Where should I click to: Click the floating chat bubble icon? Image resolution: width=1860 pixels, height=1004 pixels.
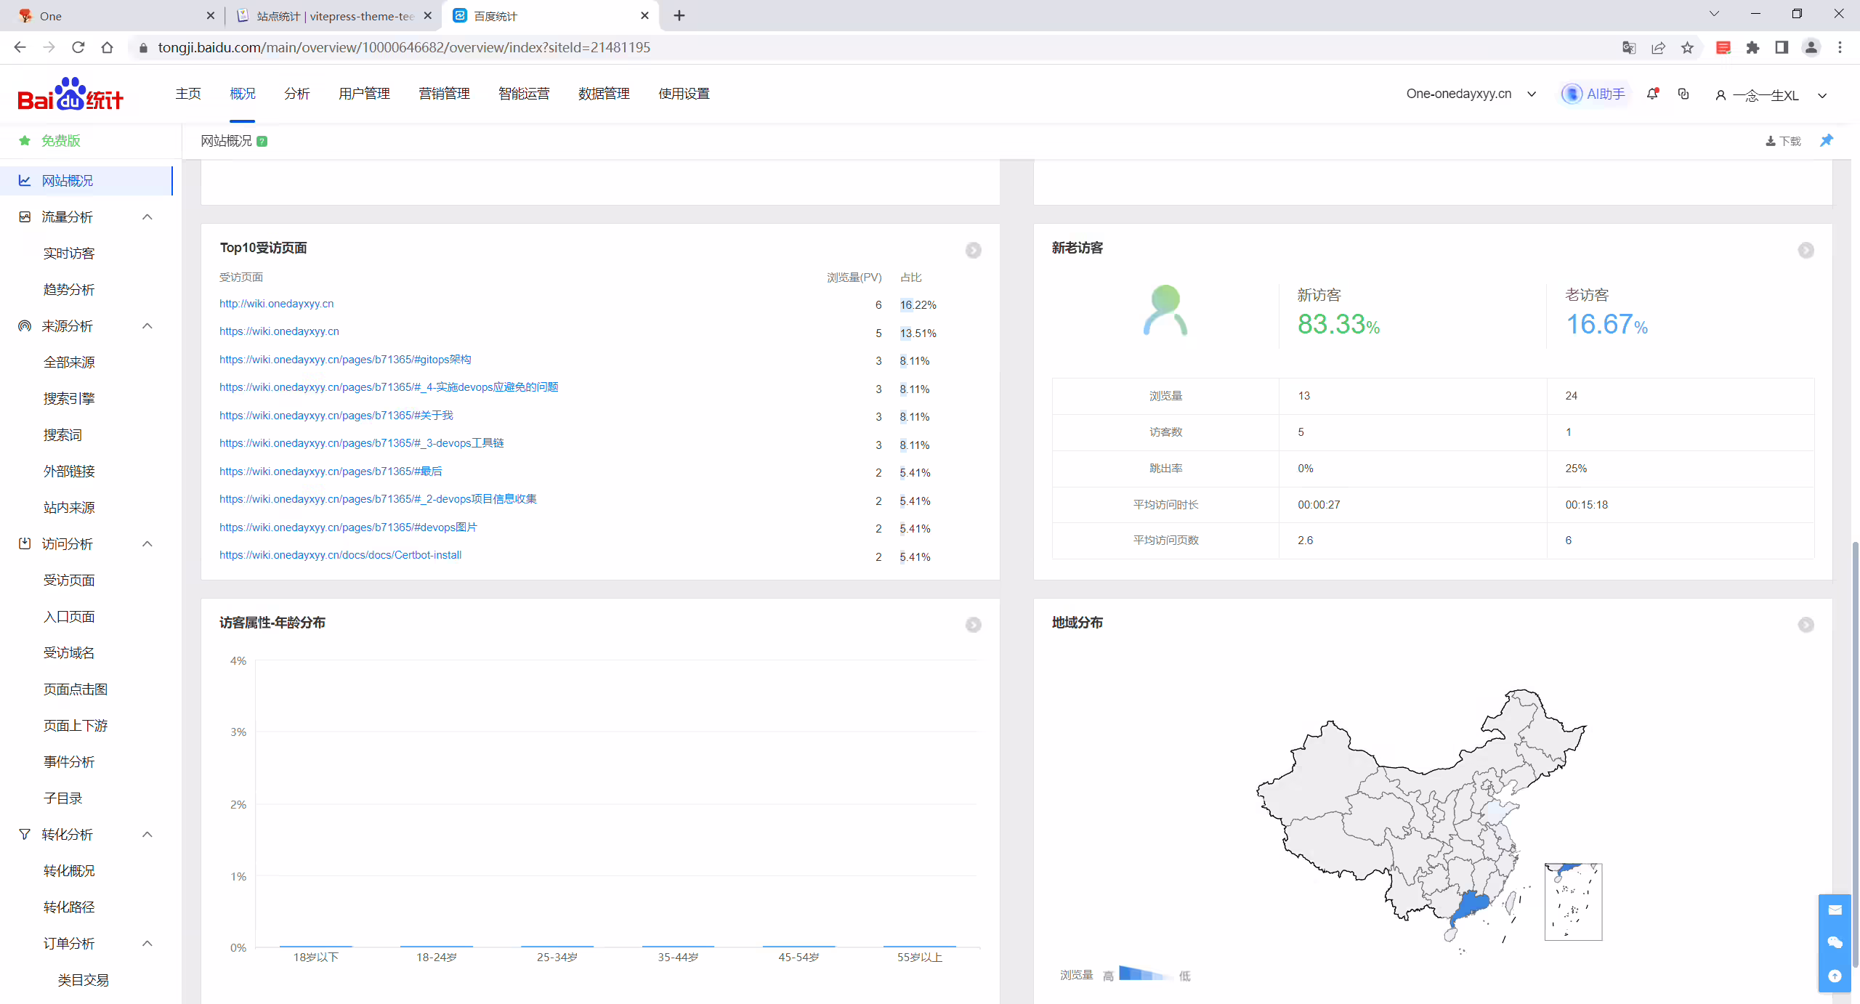[x=1835, y=943]
